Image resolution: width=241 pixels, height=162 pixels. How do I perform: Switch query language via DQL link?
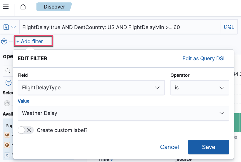pyautogui.click(x=229, y=27)
